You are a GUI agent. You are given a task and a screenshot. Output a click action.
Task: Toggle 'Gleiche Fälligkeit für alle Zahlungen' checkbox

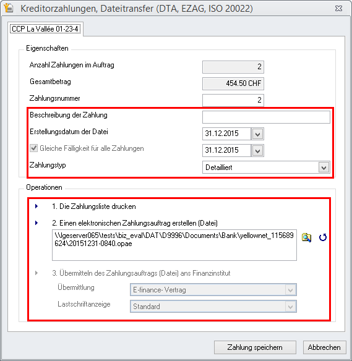click(33, 148)
